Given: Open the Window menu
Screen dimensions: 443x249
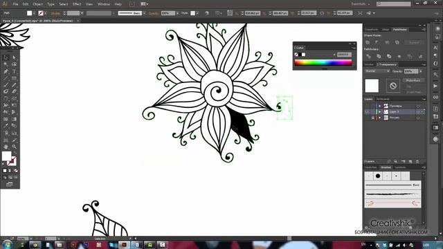Looking at the screenshot, I should click(103, 4).
